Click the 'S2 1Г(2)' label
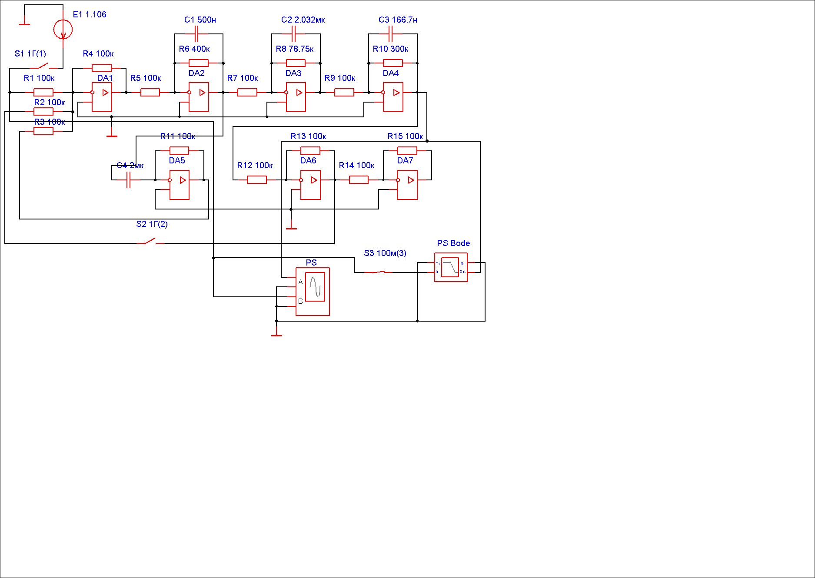The width and height of the screenshot is (815, 578). pyautogui.click(x=152, y=224)
